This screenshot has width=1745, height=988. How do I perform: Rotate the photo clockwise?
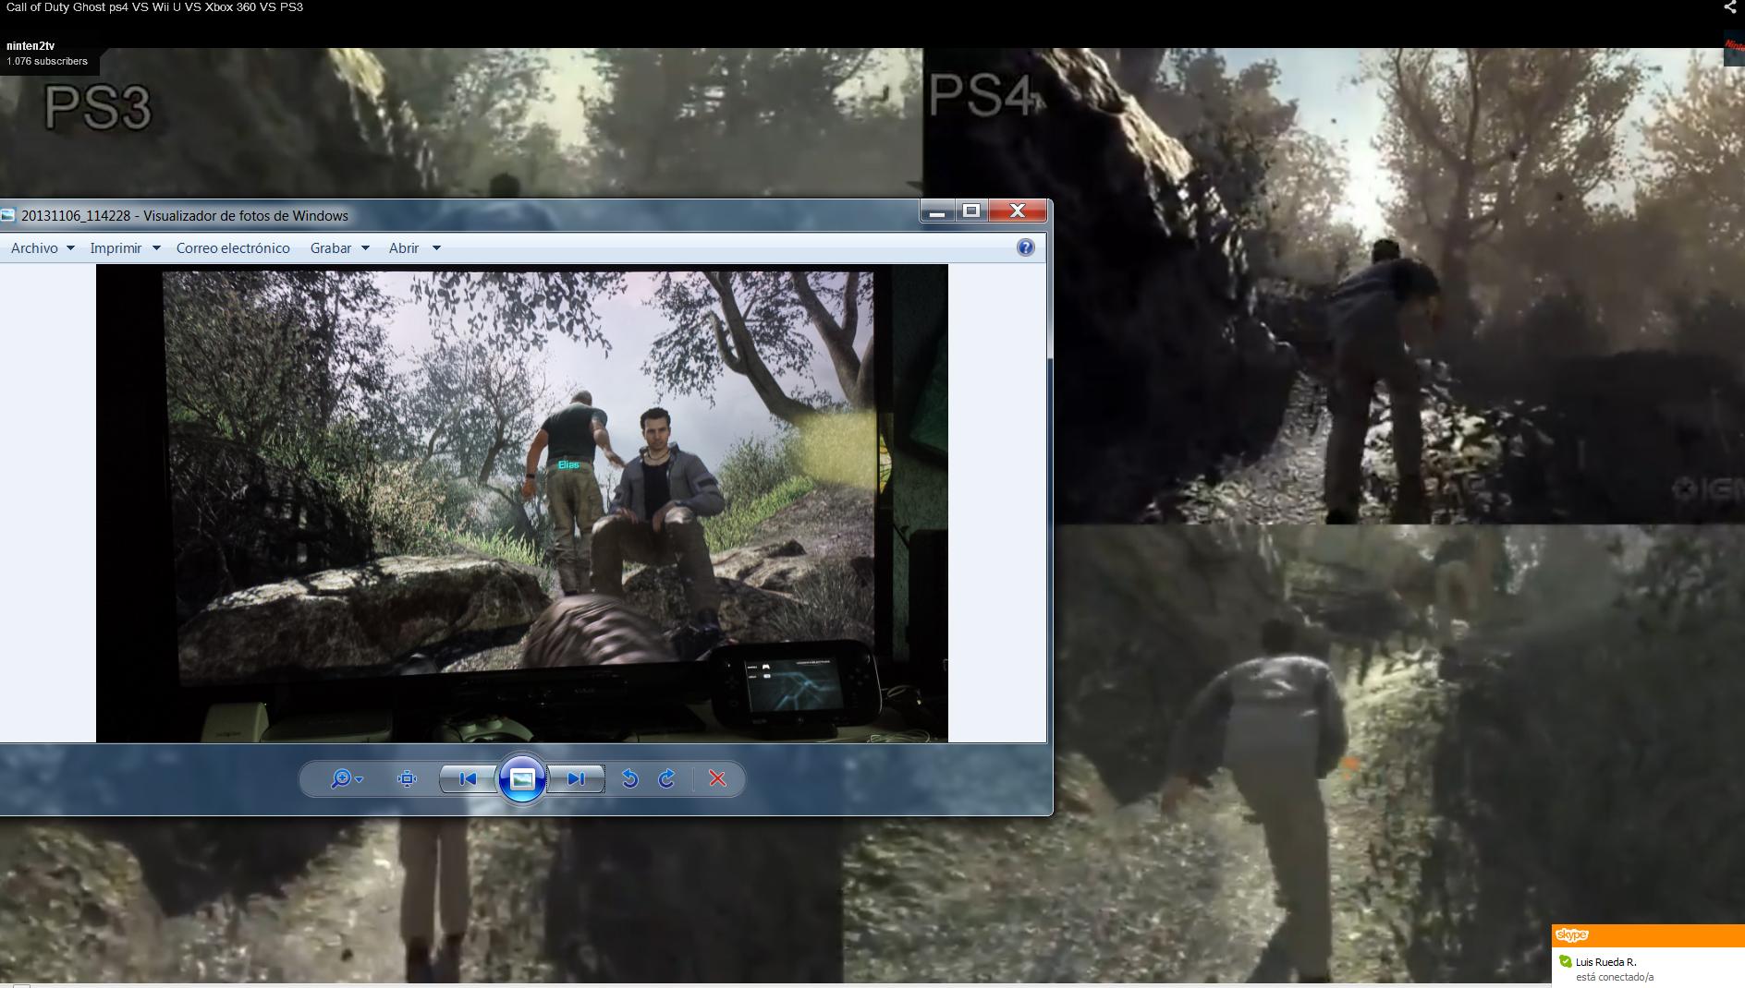[666, 779]
